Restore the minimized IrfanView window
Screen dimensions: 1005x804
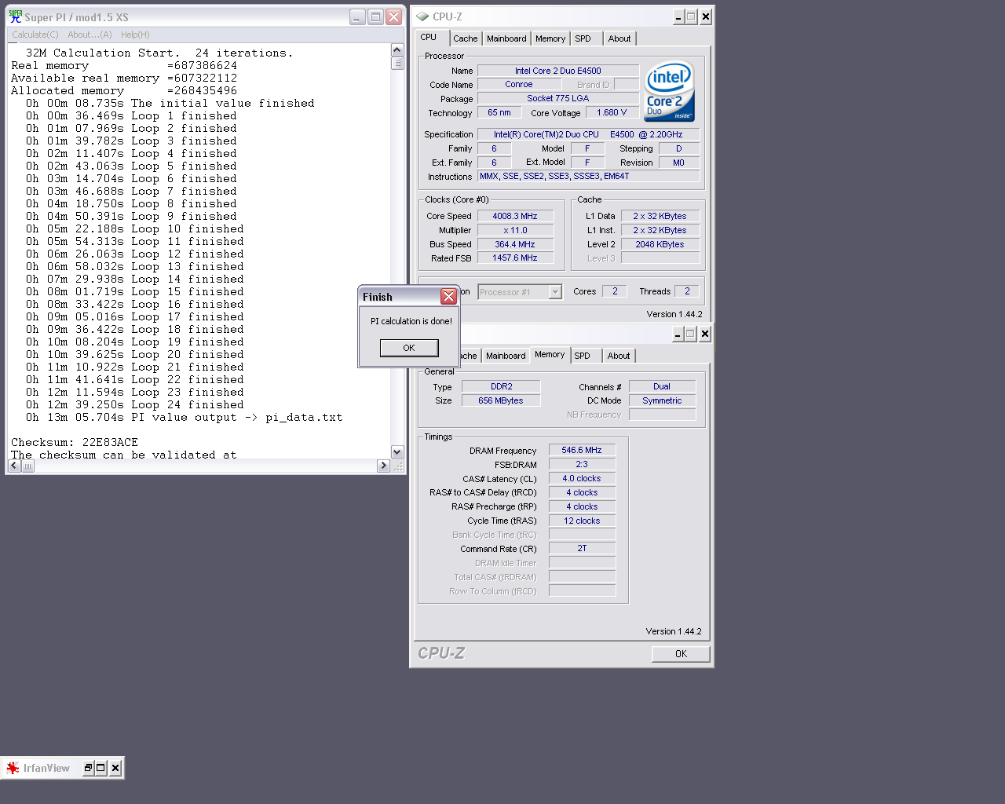click(x=88, y=768)
